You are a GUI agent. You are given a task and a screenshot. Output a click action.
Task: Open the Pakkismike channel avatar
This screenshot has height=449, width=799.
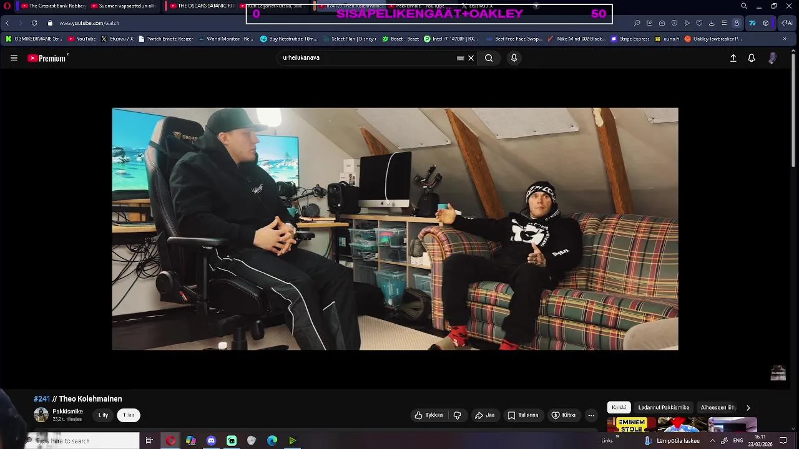point(41,415)
